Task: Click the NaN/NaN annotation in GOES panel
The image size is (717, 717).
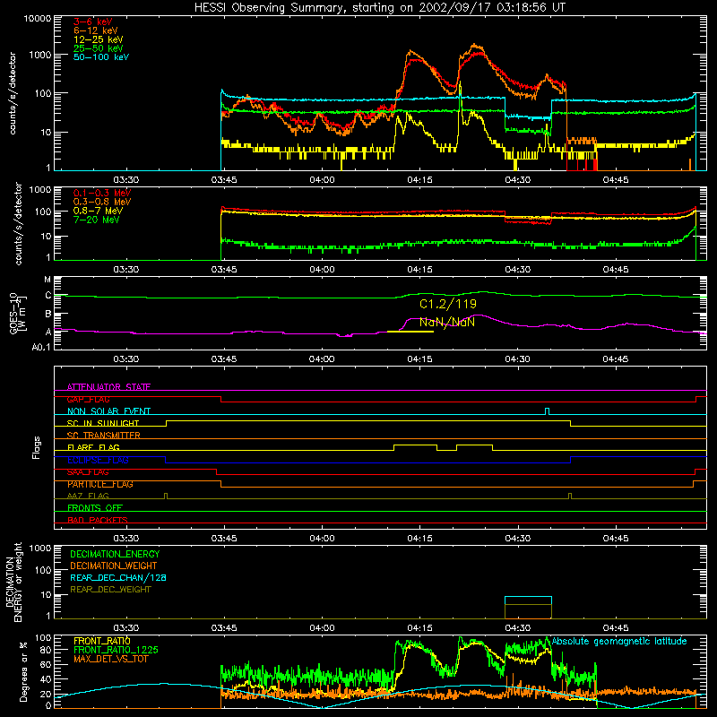Action: point(447,323)
